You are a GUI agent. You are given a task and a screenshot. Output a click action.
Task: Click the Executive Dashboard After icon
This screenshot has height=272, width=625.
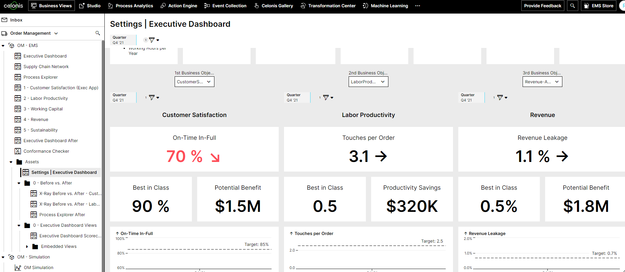[x=18, y=140]
